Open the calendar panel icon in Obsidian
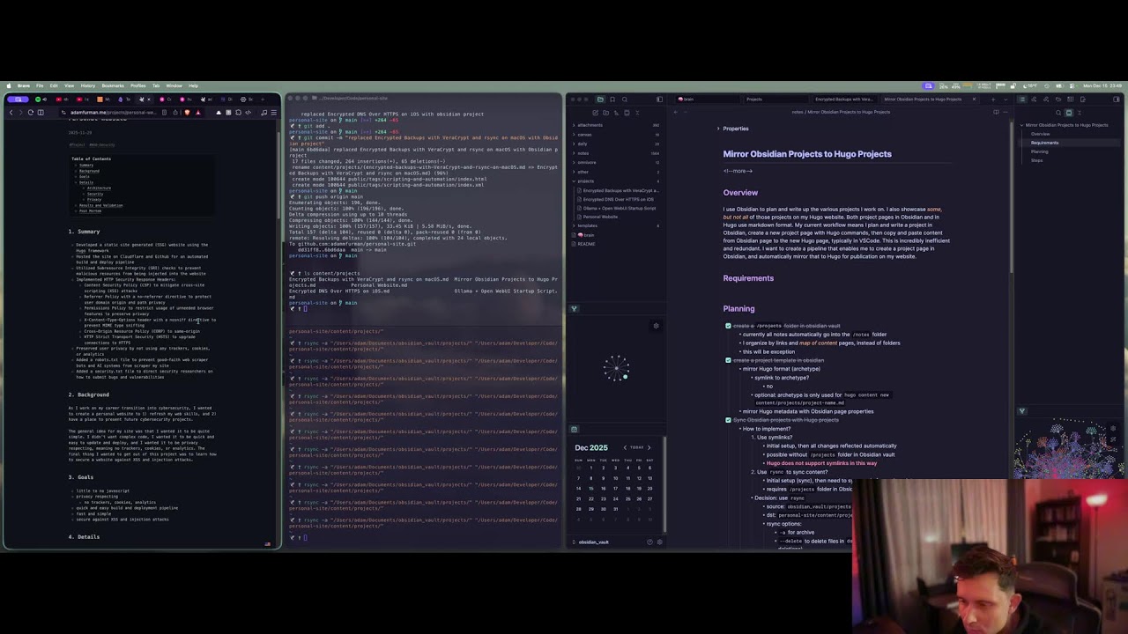 pyautogui.click(x=574, y=430)
